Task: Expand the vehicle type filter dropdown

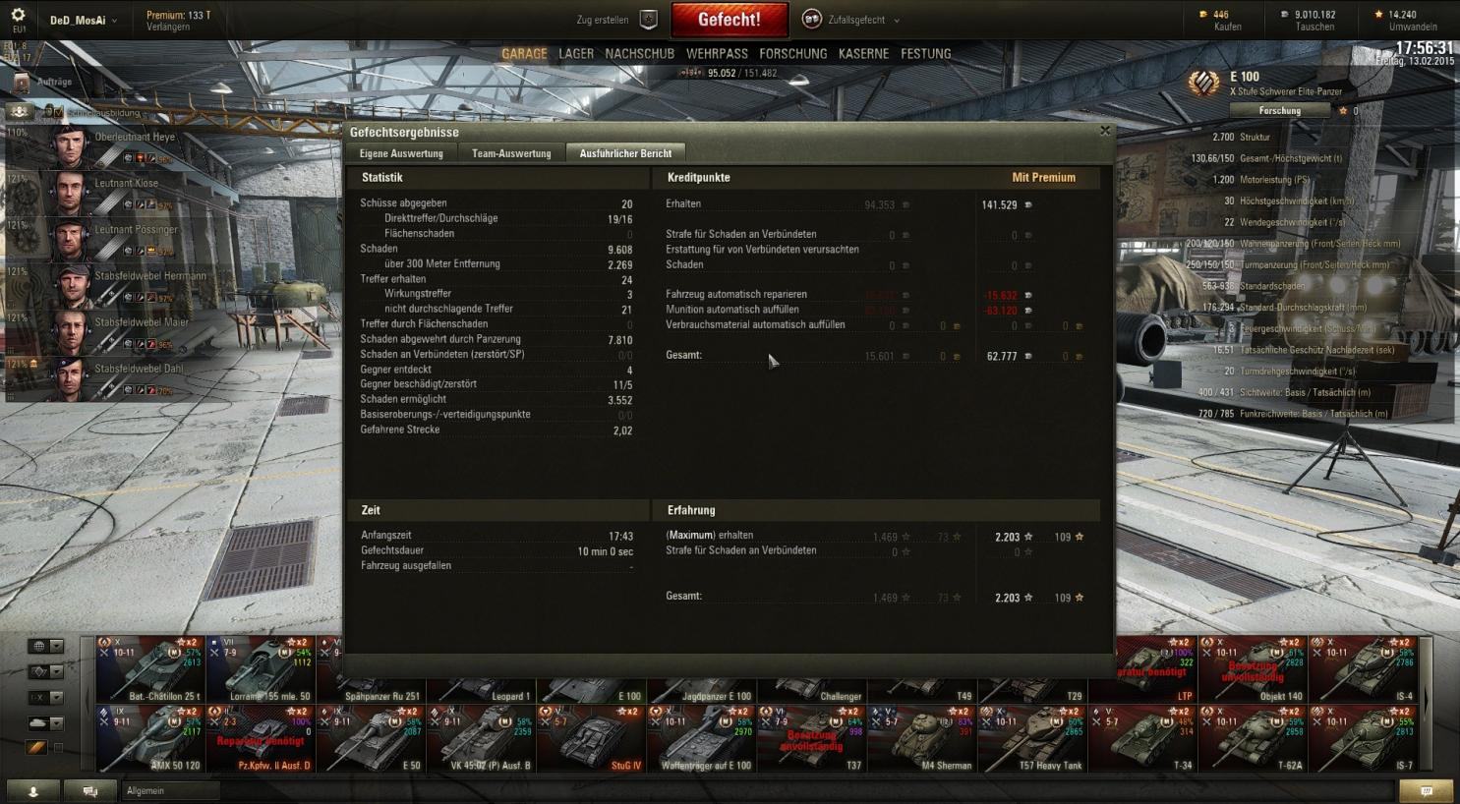Action: coord(46,671)
